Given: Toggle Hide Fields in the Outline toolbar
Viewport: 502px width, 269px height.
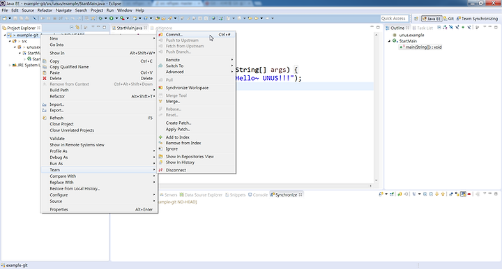Looking at the screenshot, I should 451,27.
